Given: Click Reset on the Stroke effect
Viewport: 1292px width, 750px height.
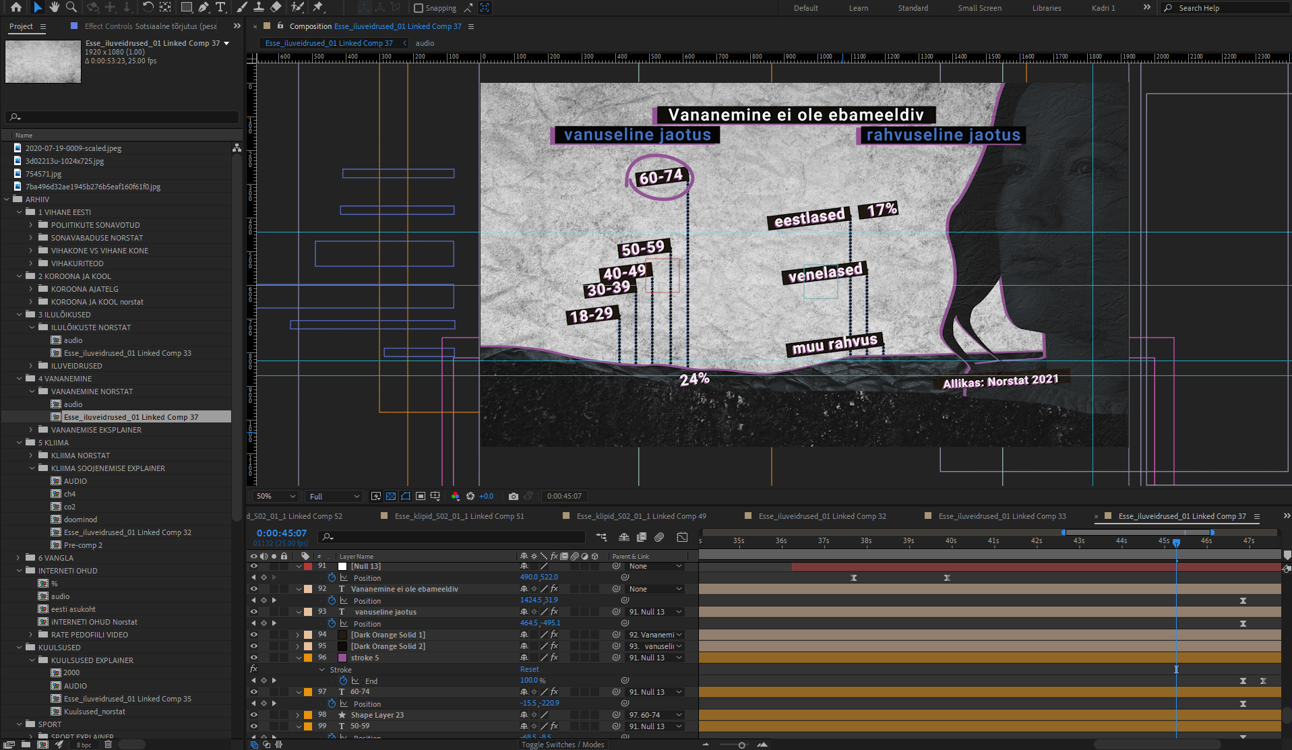Looking at the screenshot, I should pos(529,670).
